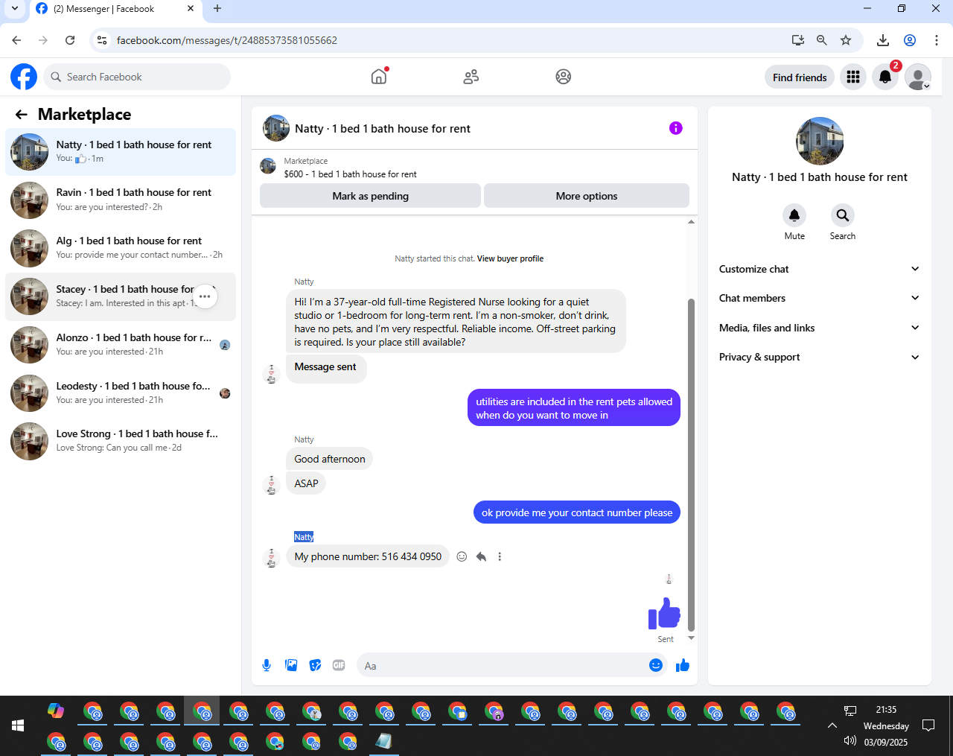Open browser downloads icon
This screenshot has width=953, height=756.
coord(883,40)
